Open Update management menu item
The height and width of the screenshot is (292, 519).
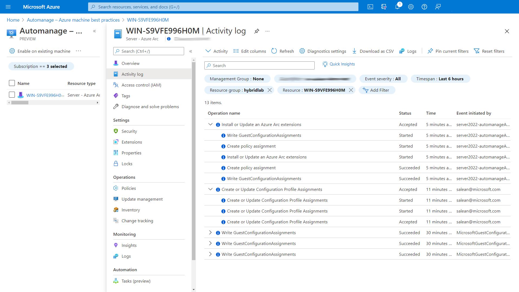point(142,199)
